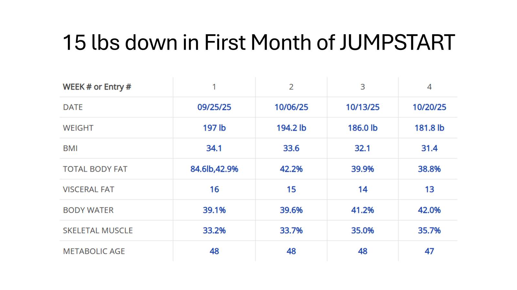
Task: Click the week 3 column header
Action: (363, 87)
